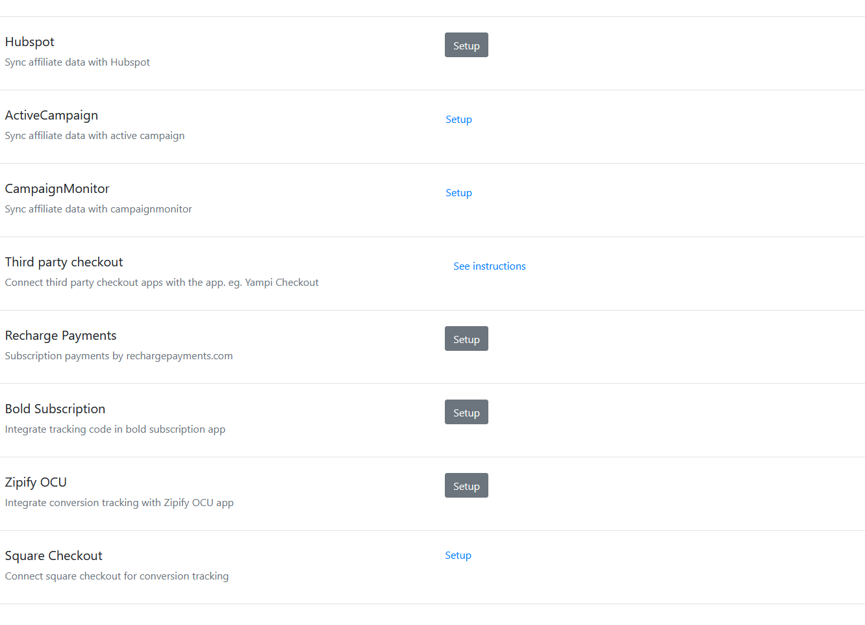Open the Square Checkout Setup link
The height and width of the screenshot is (625, 865).
coord(458,555)
